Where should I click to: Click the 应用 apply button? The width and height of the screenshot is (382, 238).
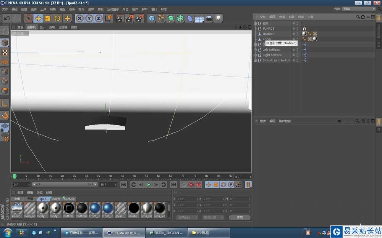(x=240, y=217)
